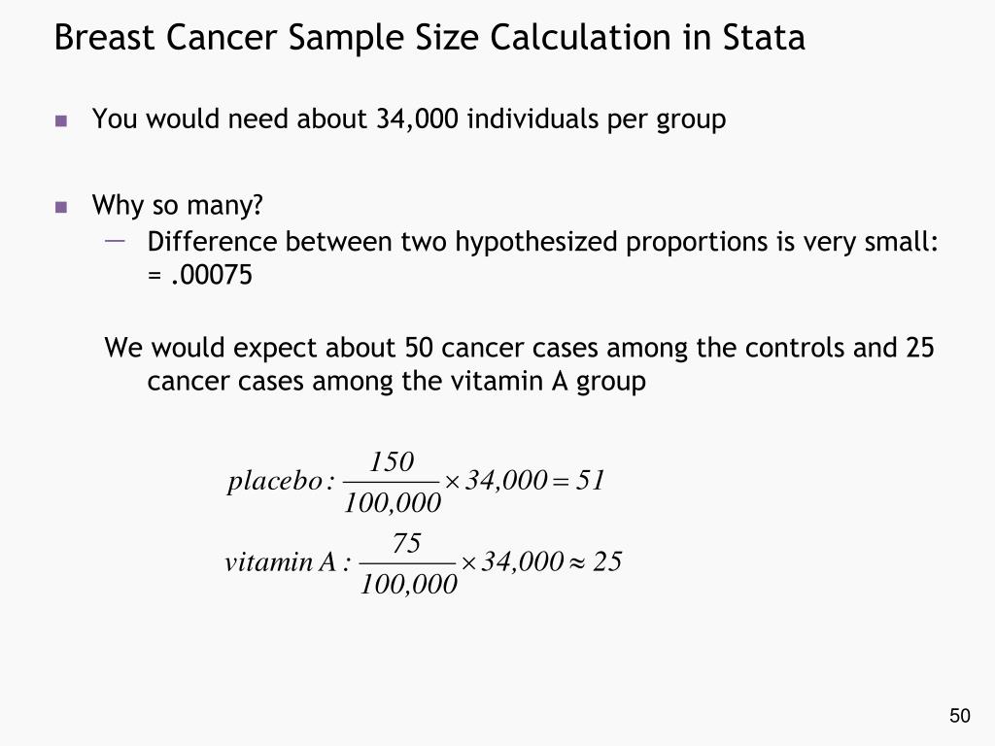Select the '≈ 25' result in vitamin A equation
Image resolution: width=995 pixels, height=746 pixels.
pyautogui.click(x=596, y=561)
